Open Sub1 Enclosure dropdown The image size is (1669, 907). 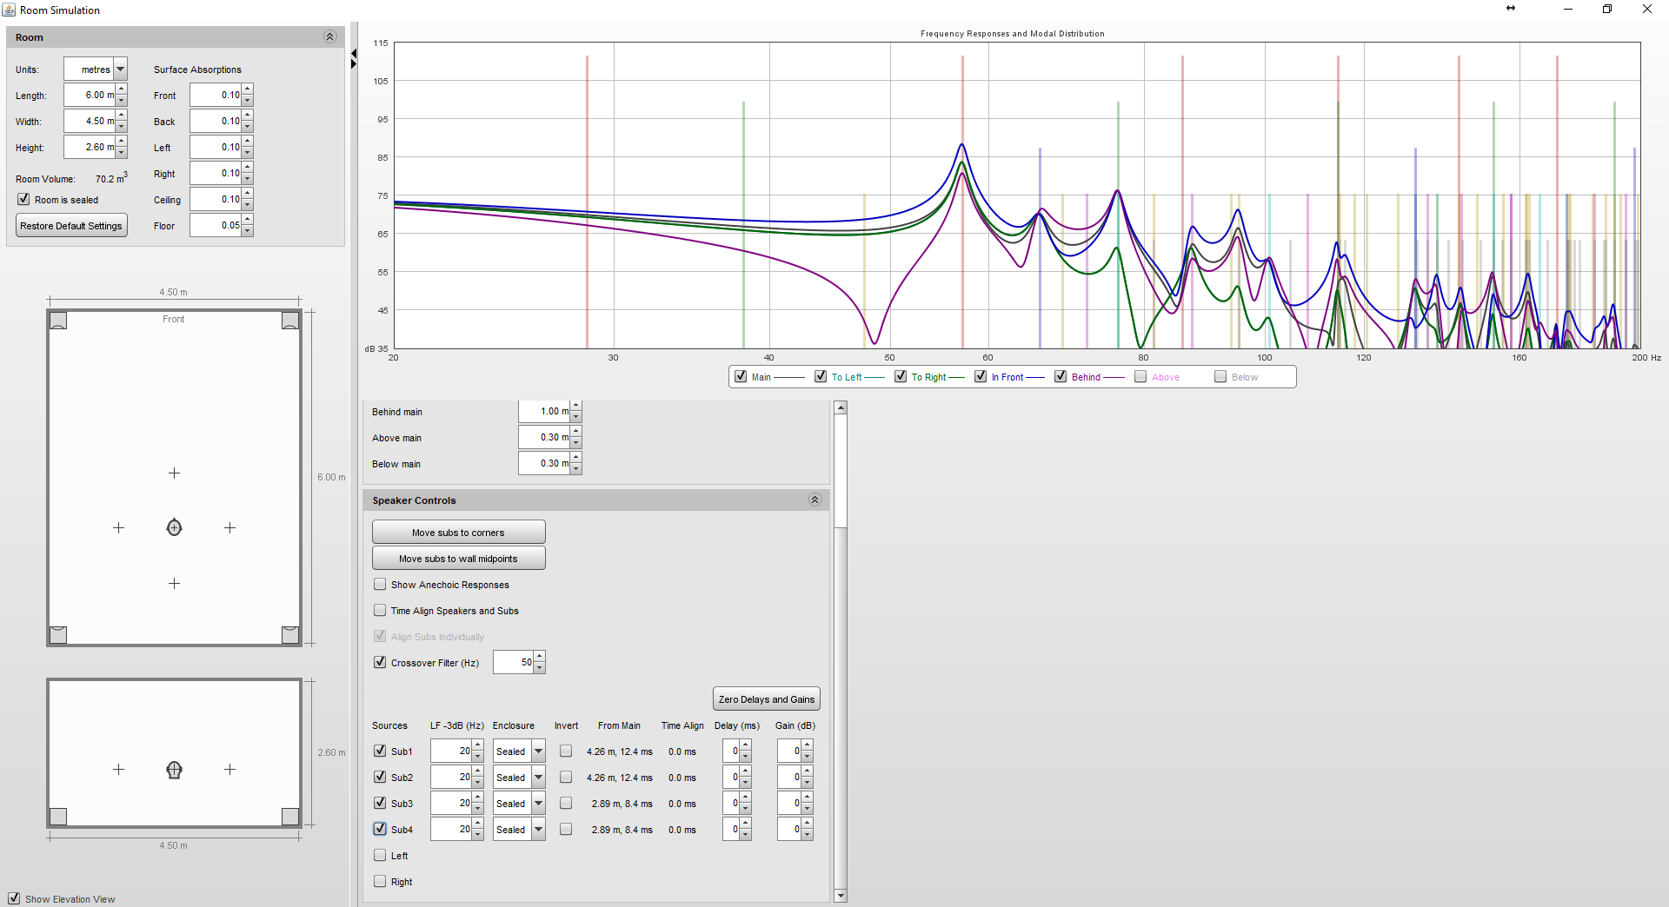[539, 751]
